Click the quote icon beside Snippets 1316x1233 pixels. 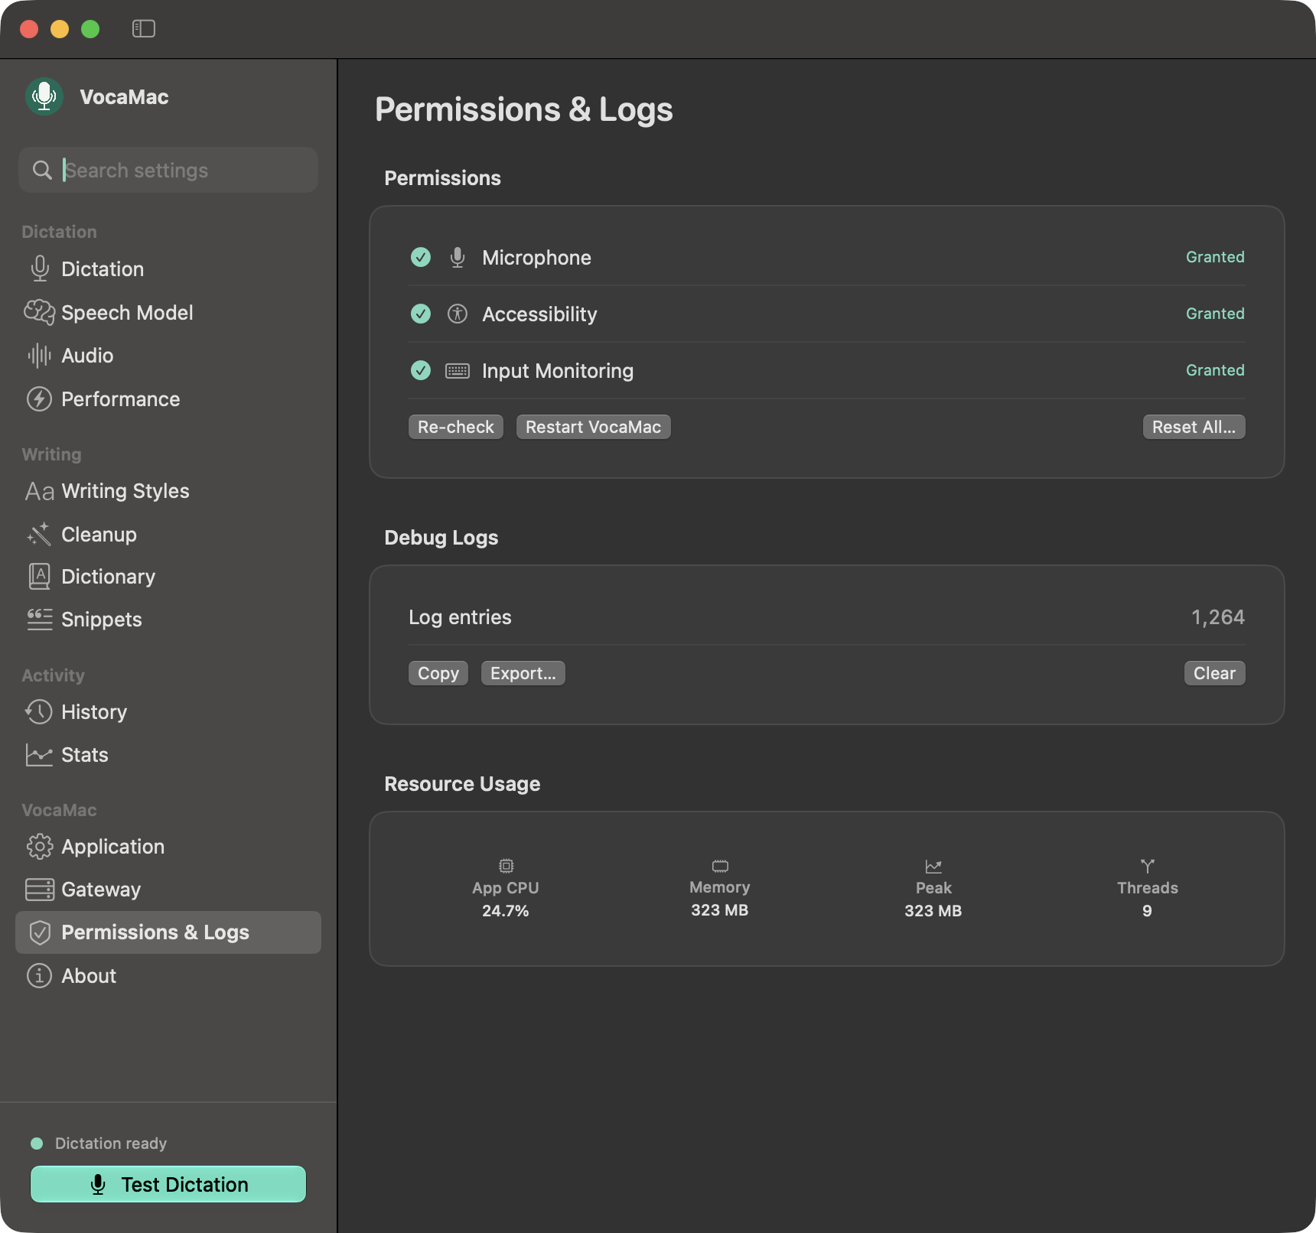coord(40,620)
